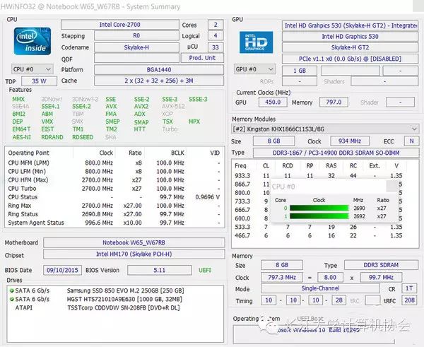
Task: Click the Cores value 2 field
Action: (216, 25)
